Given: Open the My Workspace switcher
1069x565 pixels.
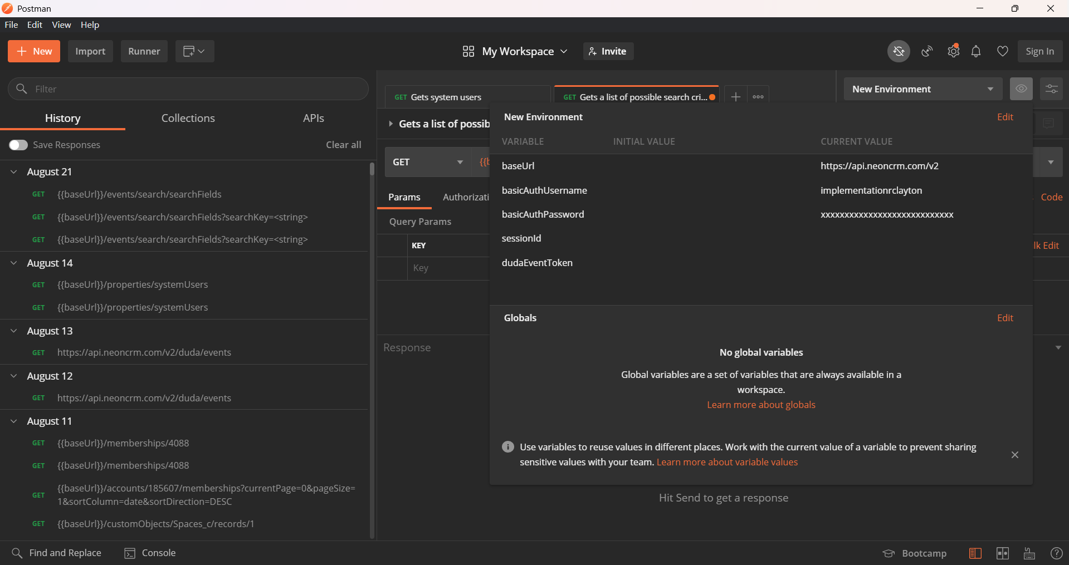Looking at the screenshot, I should pyautogui.click(x=515, y=51).
